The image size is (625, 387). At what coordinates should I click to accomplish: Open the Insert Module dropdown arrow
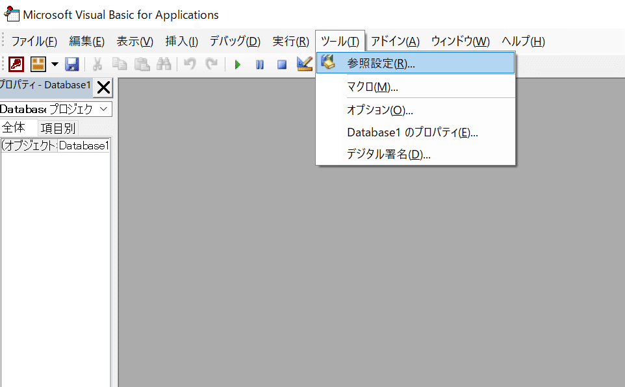(x=55, y=64)
